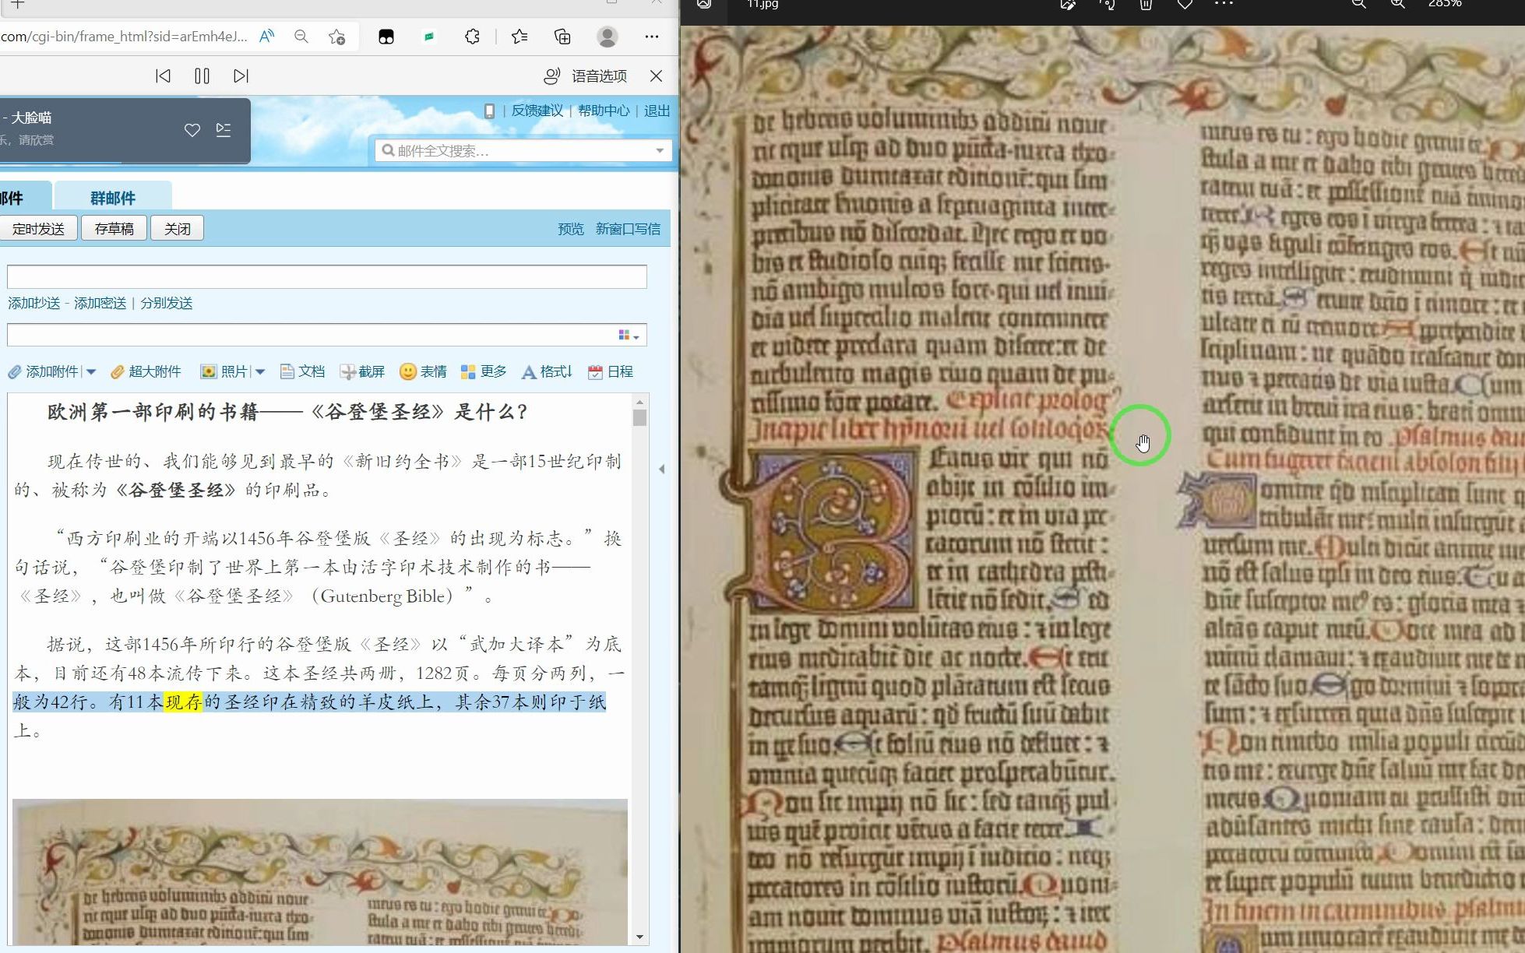Click the recipient input field
Screen dimensions: 1525x953
pos(327,276)
